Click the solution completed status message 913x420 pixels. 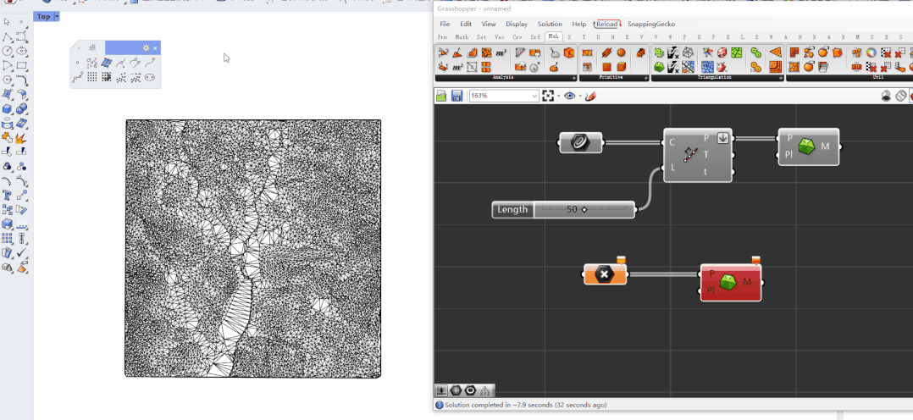click(526, 405)
